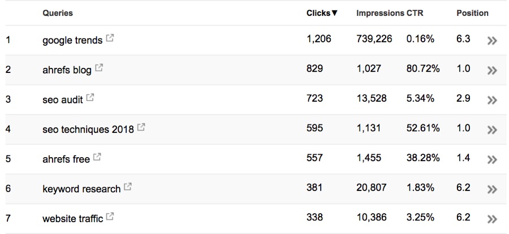This screenshot has width=509, height=234.
Task: Open external link icon beside ahrefs free
Action: tap(97, 157)
